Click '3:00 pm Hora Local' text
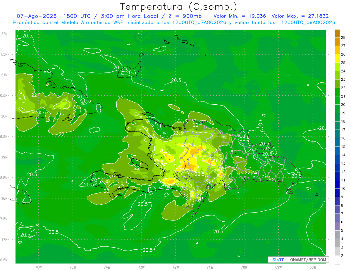The image size is (351, 271). point(130,16)
